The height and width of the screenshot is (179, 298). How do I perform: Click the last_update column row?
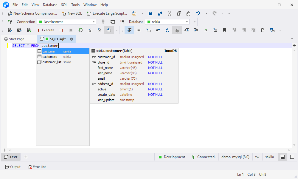tap(134, 100)
